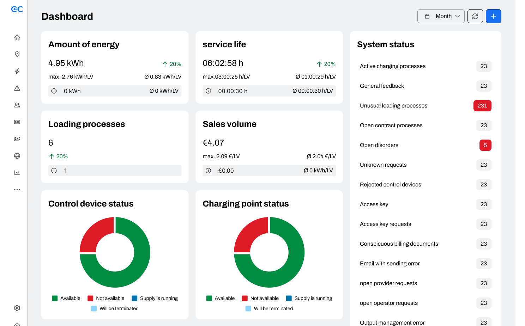Select the lightning bolt charging icon
525x326 pixels.
17,71
